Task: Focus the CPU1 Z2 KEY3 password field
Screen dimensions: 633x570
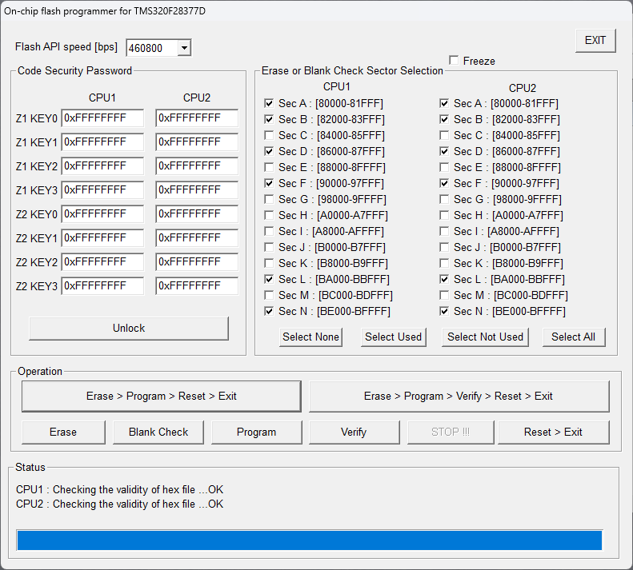Action: (102, 286)
